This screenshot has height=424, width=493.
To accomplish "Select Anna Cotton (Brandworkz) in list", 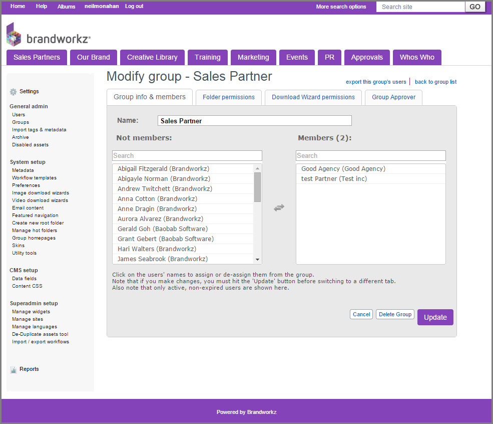I will coord(183,199).
